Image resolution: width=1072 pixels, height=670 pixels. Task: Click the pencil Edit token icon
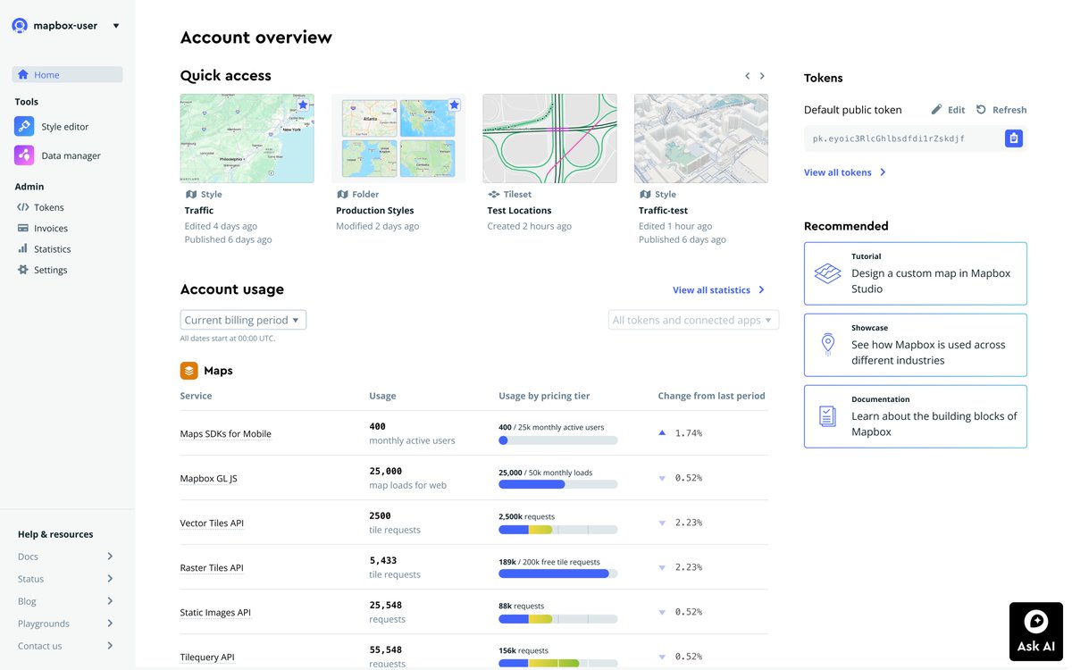[x=936, y=109]
